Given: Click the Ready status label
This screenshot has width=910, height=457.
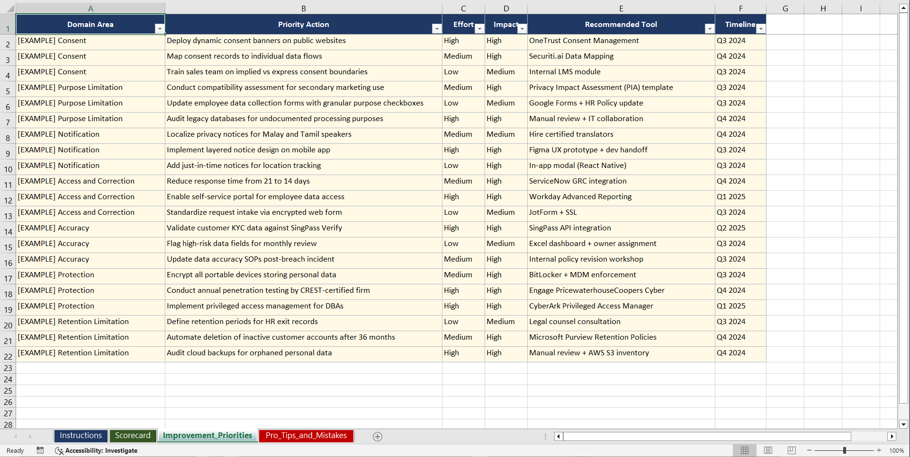Looking at the screenshot, I should click(x=15, y=450).
